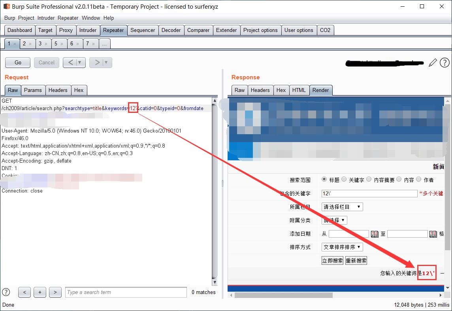Viewport: 452px width, 311px height.
Task: Select the 内容摘要 radio button
Action: (369, 179)
